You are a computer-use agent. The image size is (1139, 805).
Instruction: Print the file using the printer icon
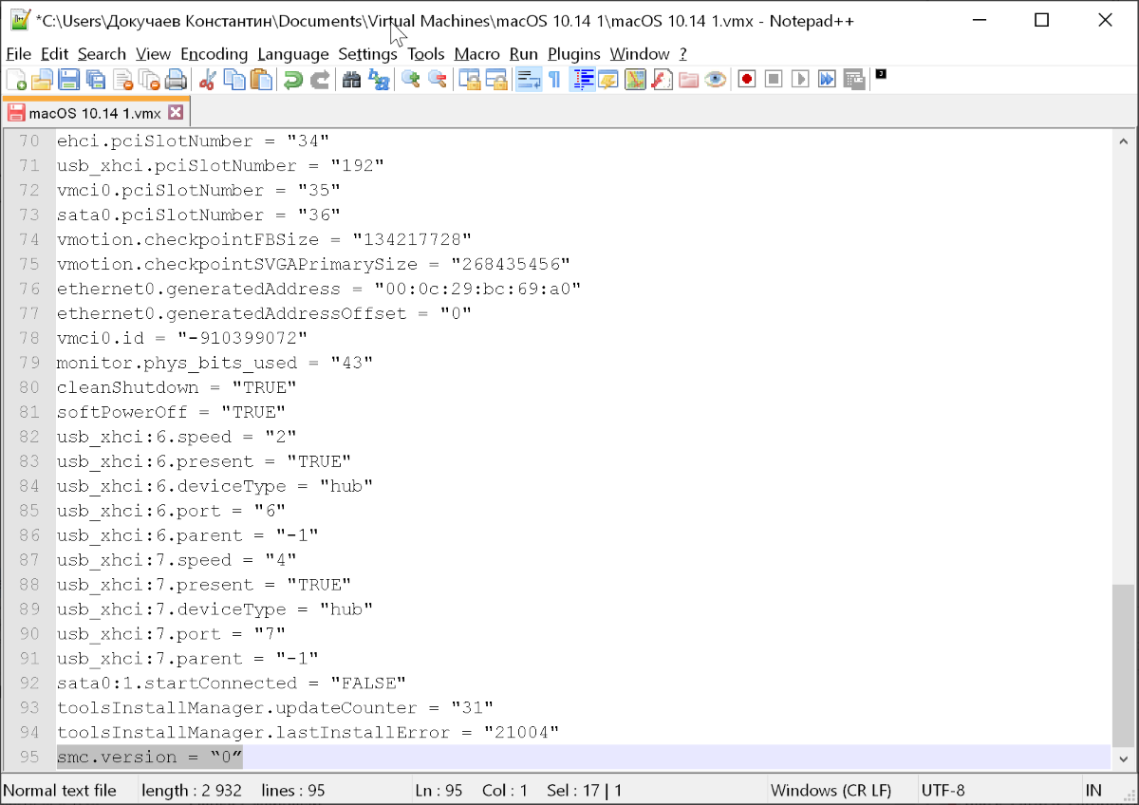coord(176,80)
